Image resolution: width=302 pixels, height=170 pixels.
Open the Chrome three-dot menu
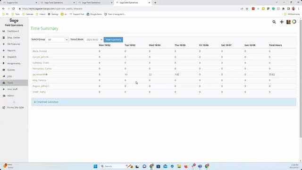click(299, 8)
